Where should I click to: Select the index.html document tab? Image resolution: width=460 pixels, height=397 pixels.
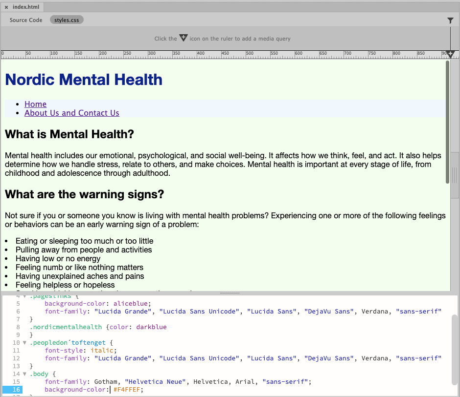[x=26, y=7]
